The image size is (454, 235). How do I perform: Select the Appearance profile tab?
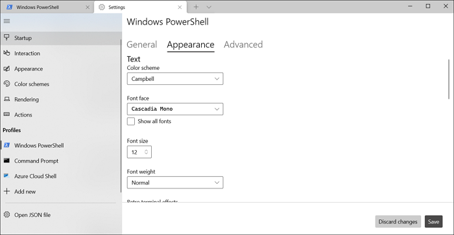coord(191,45)
